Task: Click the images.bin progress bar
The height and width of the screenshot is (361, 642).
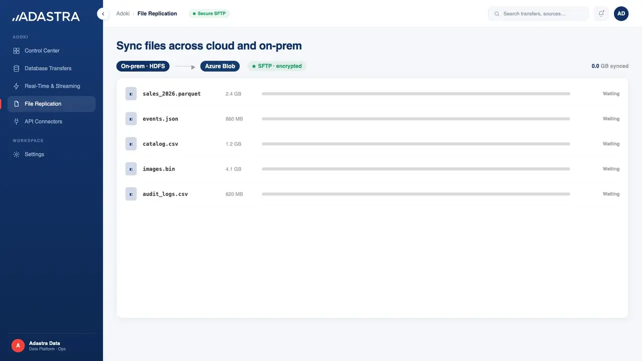Action: [x=416, y=169]
